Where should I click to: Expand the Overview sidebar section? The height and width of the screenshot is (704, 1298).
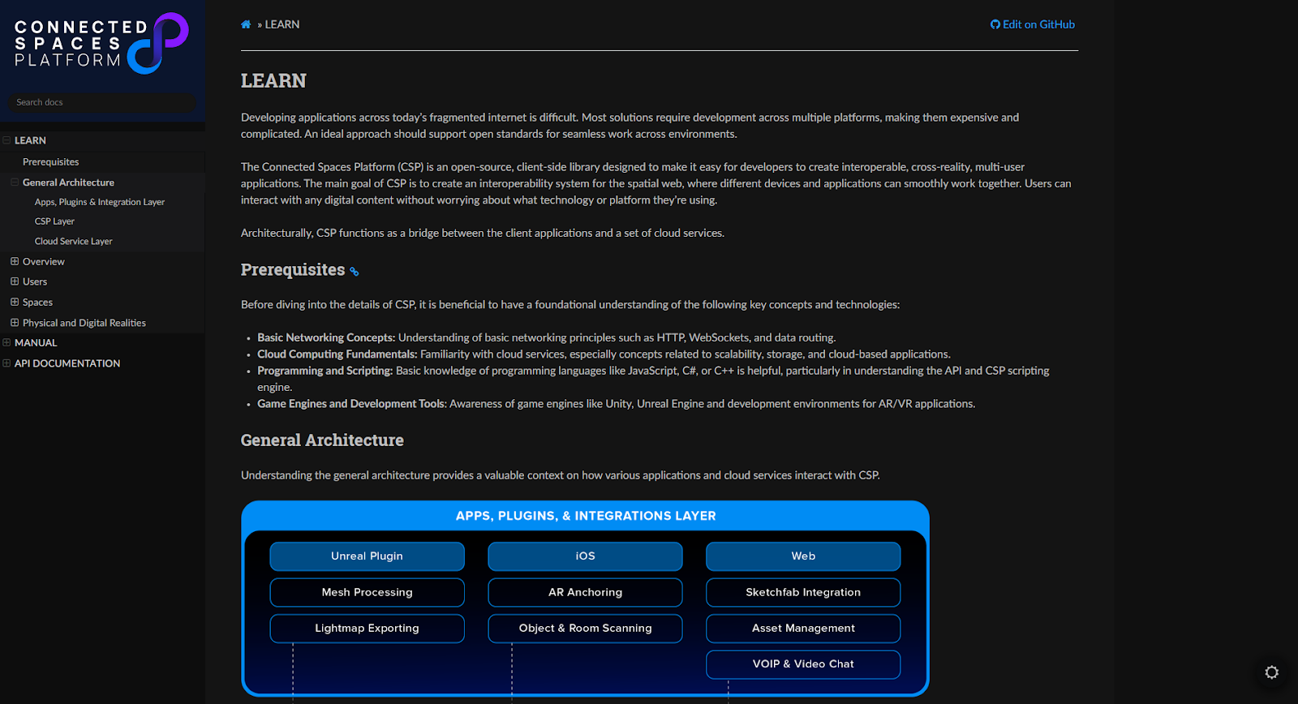(15, 261)
